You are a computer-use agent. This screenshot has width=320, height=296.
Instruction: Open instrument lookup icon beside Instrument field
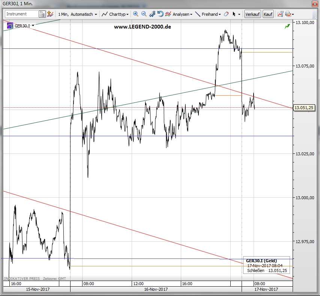point(42,14)
